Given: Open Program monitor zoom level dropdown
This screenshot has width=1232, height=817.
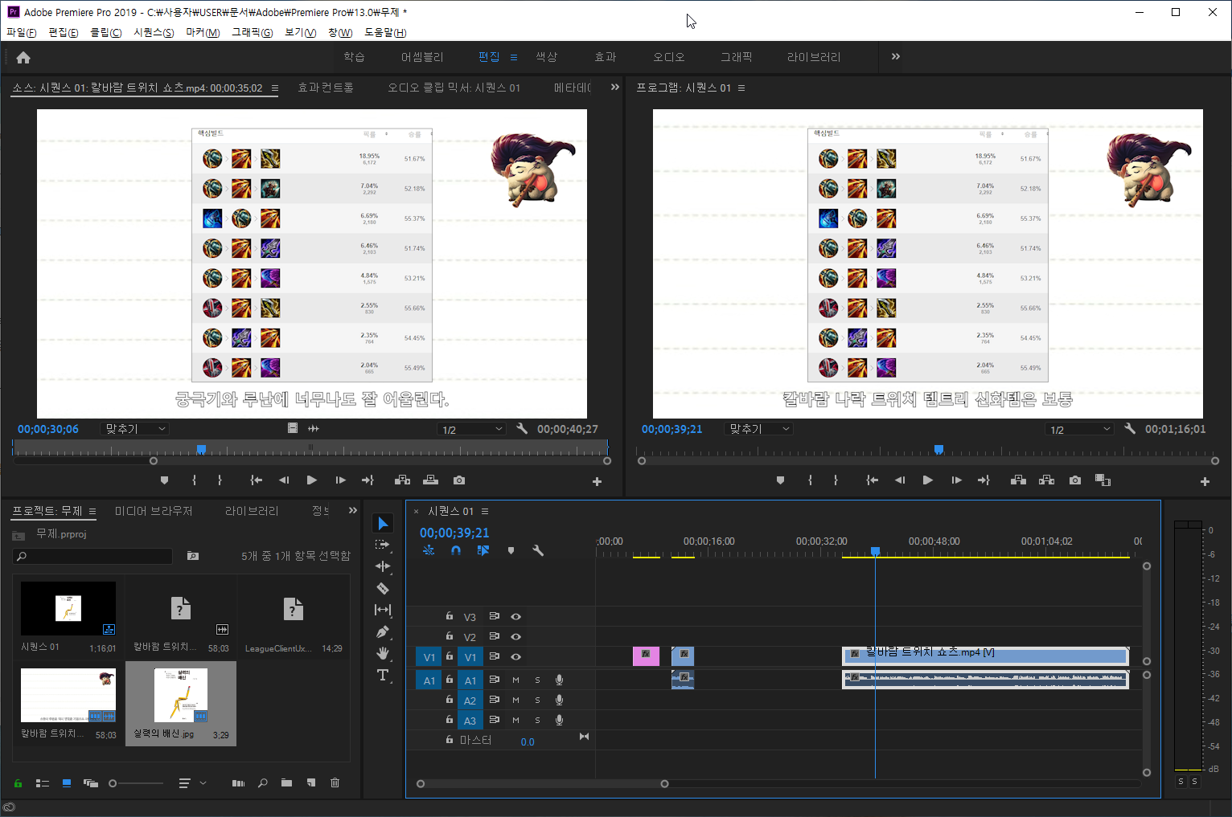Looking at the screenshot, I should click(x=758, y=429).
